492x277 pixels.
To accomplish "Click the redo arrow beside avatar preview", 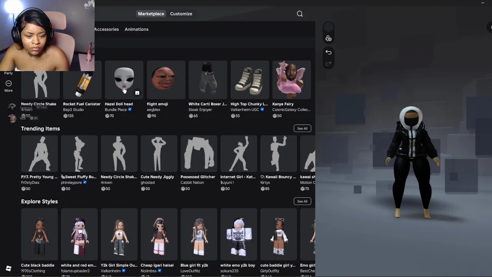I will (328, 63).
